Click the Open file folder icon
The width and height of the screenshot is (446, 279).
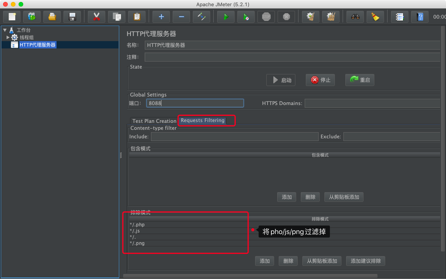(52, 17)
